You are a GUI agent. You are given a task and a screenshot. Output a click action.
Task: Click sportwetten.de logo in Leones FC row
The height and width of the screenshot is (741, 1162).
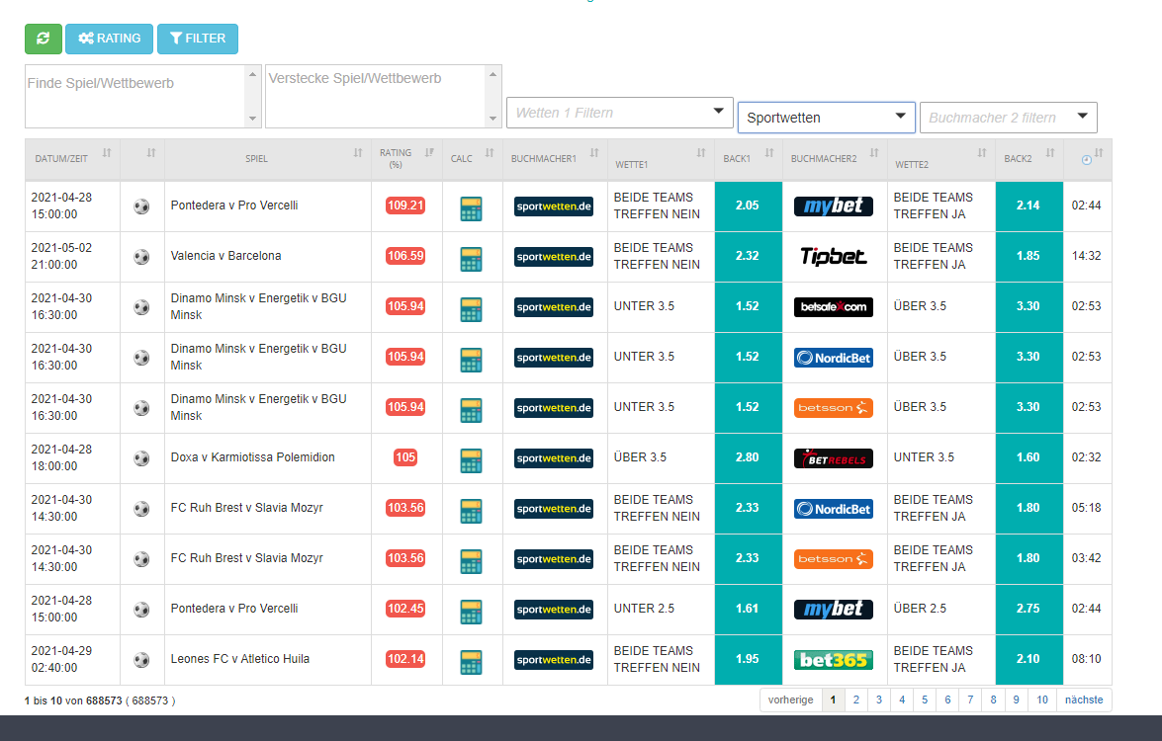click(x=554, y=660)
